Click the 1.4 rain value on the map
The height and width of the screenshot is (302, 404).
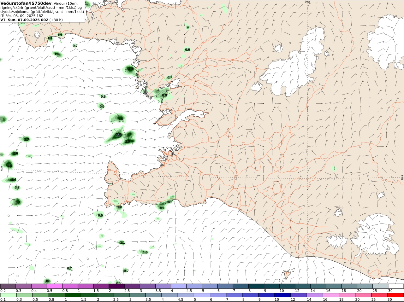[13, 179]
